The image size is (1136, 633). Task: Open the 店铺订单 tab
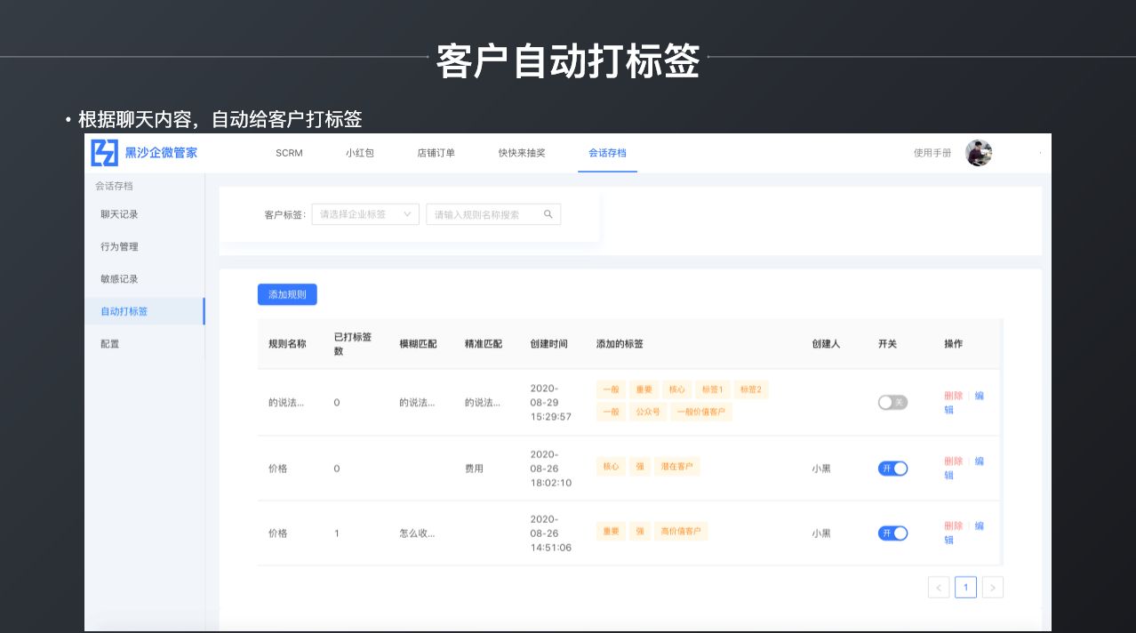point(436,153)
